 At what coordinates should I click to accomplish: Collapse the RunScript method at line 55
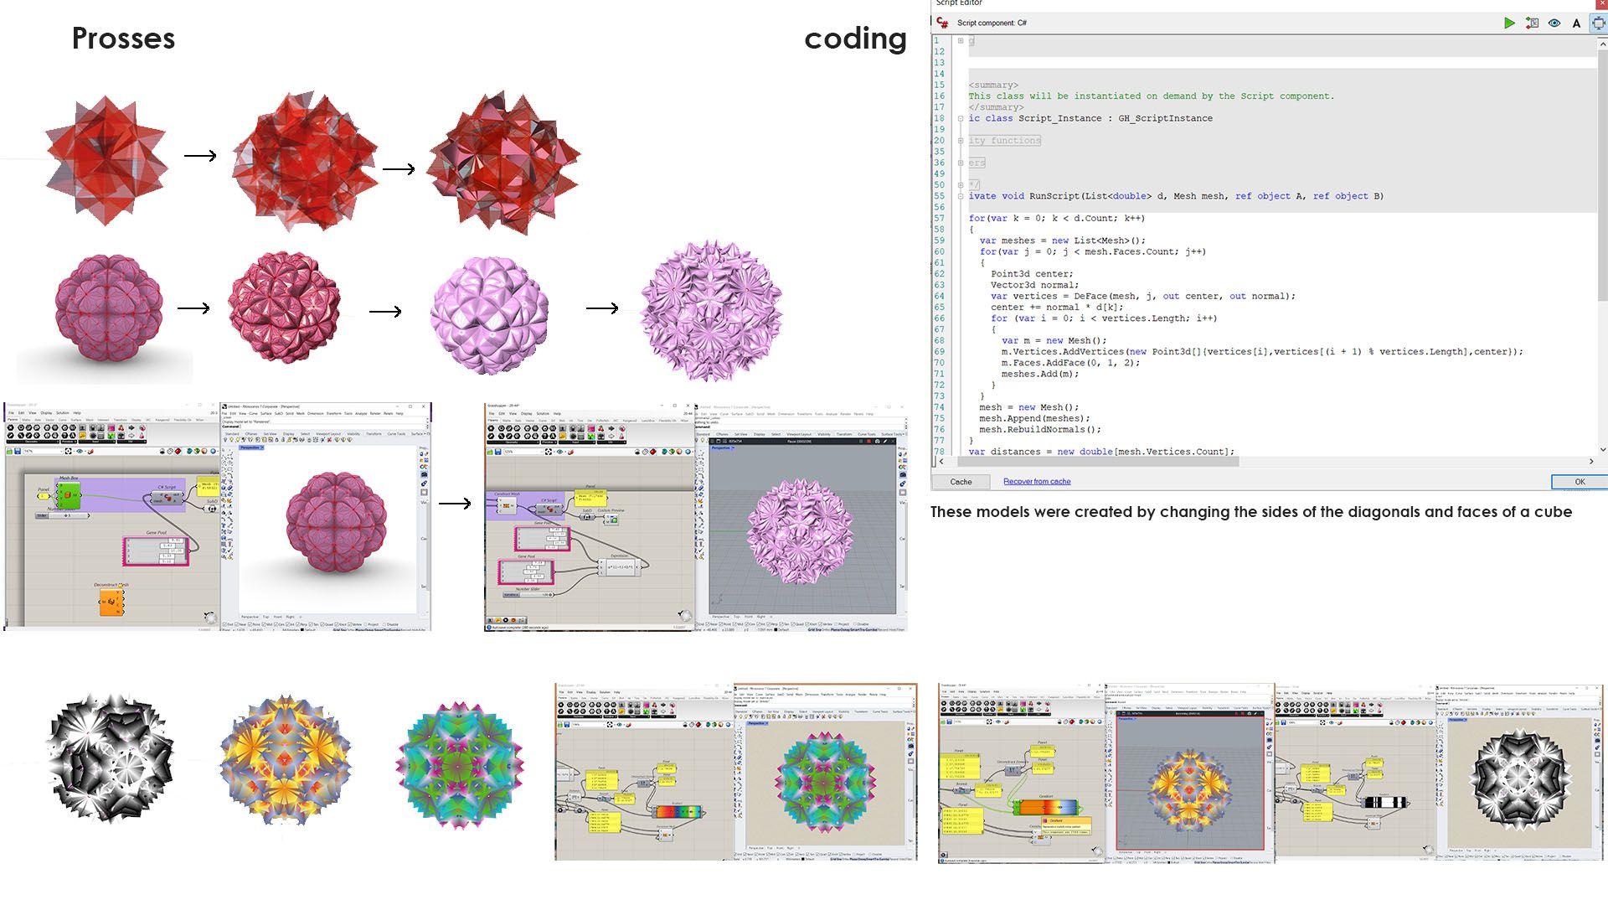pos(961,196)
